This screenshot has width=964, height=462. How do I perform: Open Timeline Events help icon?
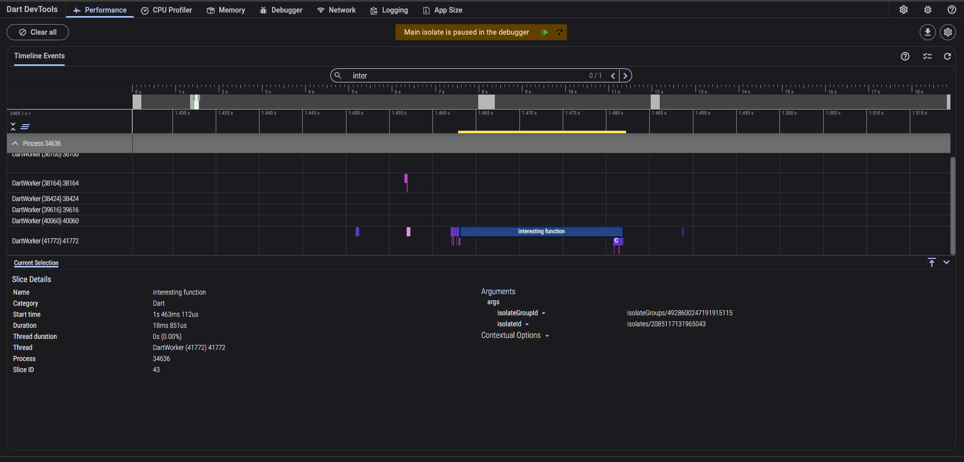tap(905, 56)
